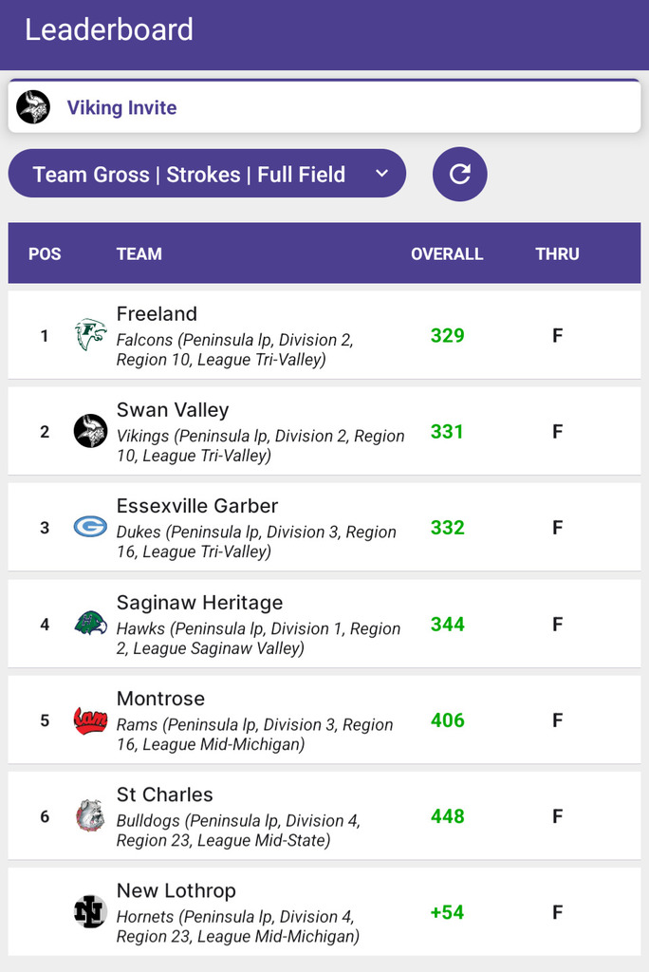Screen dimensions: 649x972
Task: Refresh the leaderboard scores
Action: pos(460,174)
